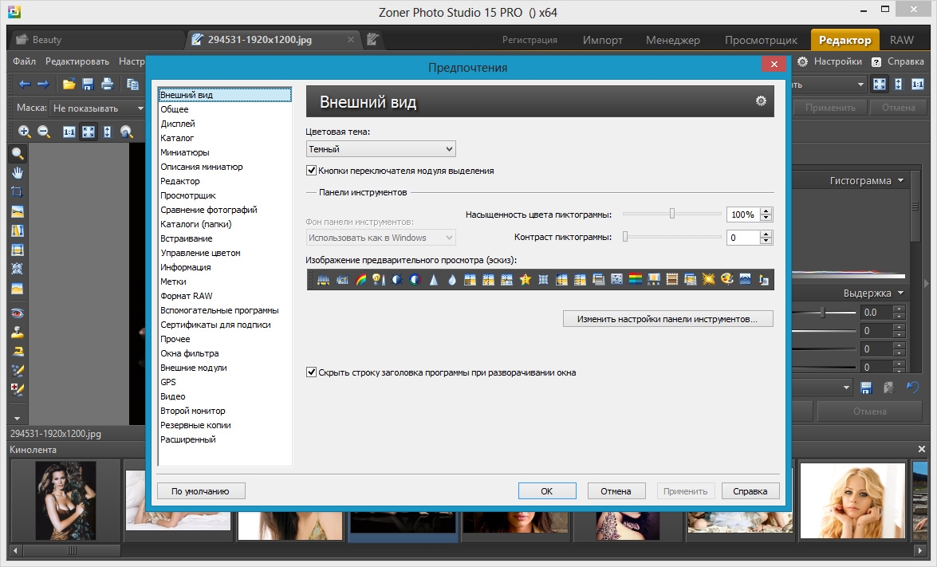Click the Регистрация link

pos(530,40)
